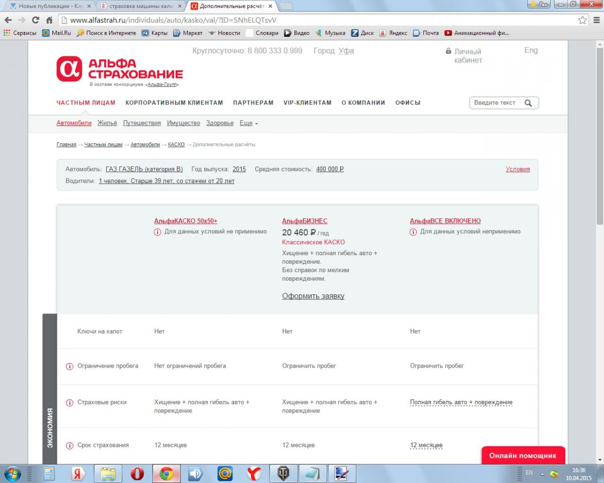This screenshot has height=483, width=604.
Task: Open О КОМПАНИИ menu section
Action: tap(363, 103)
